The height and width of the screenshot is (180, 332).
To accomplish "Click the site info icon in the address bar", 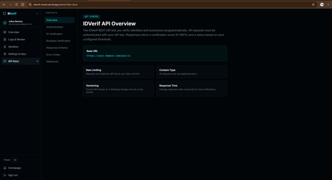I will [x=30, y=5].
